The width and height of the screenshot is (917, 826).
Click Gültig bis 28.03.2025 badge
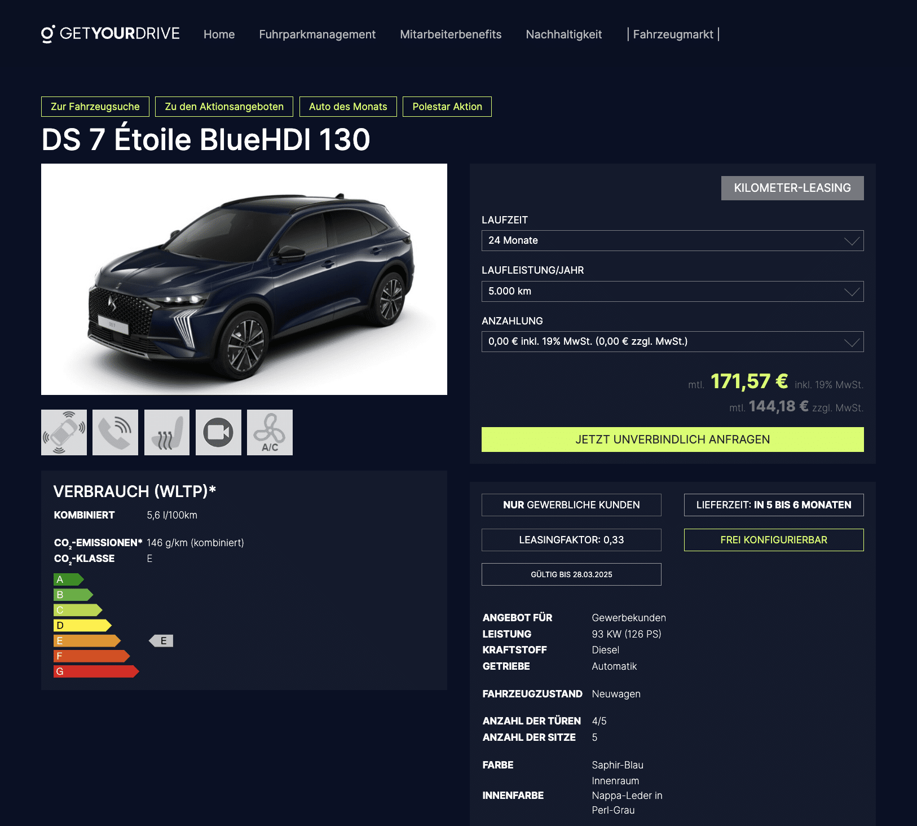[x=571, y=574]
